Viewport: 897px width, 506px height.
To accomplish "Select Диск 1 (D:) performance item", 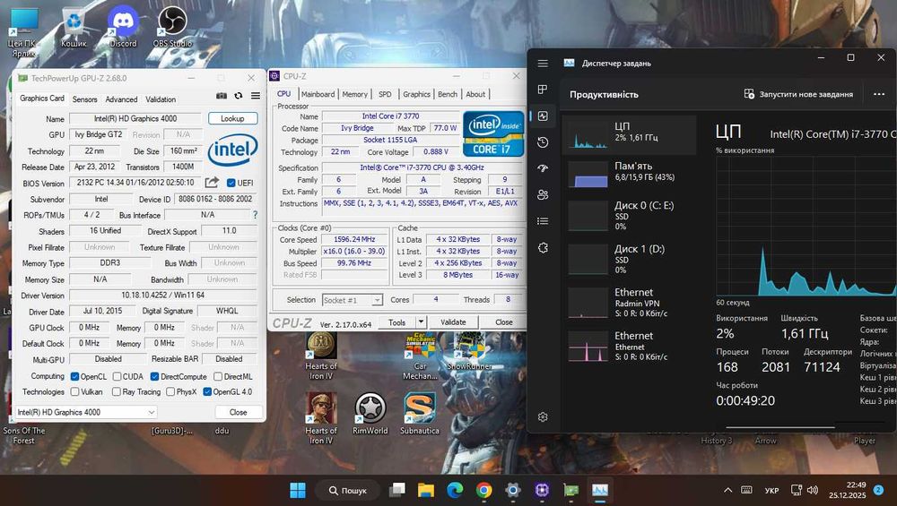I will tap(630, 259).
